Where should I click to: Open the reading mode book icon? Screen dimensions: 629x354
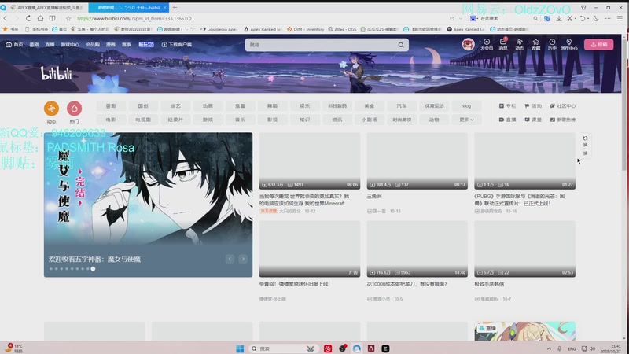pos(52,18)
